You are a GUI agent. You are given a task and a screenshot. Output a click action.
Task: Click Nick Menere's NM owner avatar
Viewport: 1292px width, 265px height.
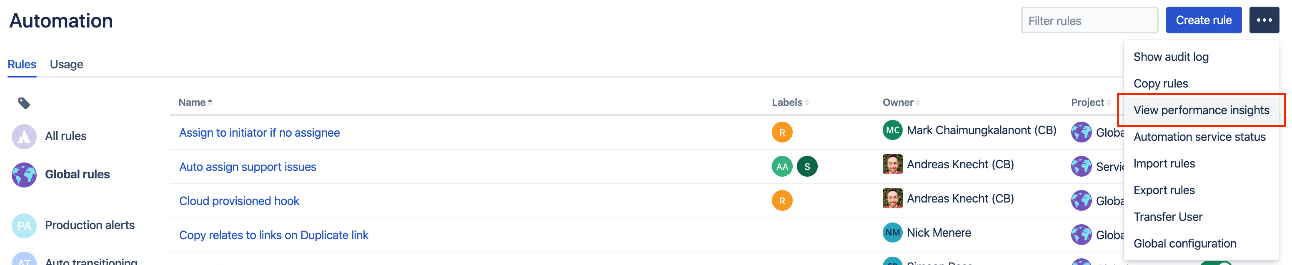point(892,233)
